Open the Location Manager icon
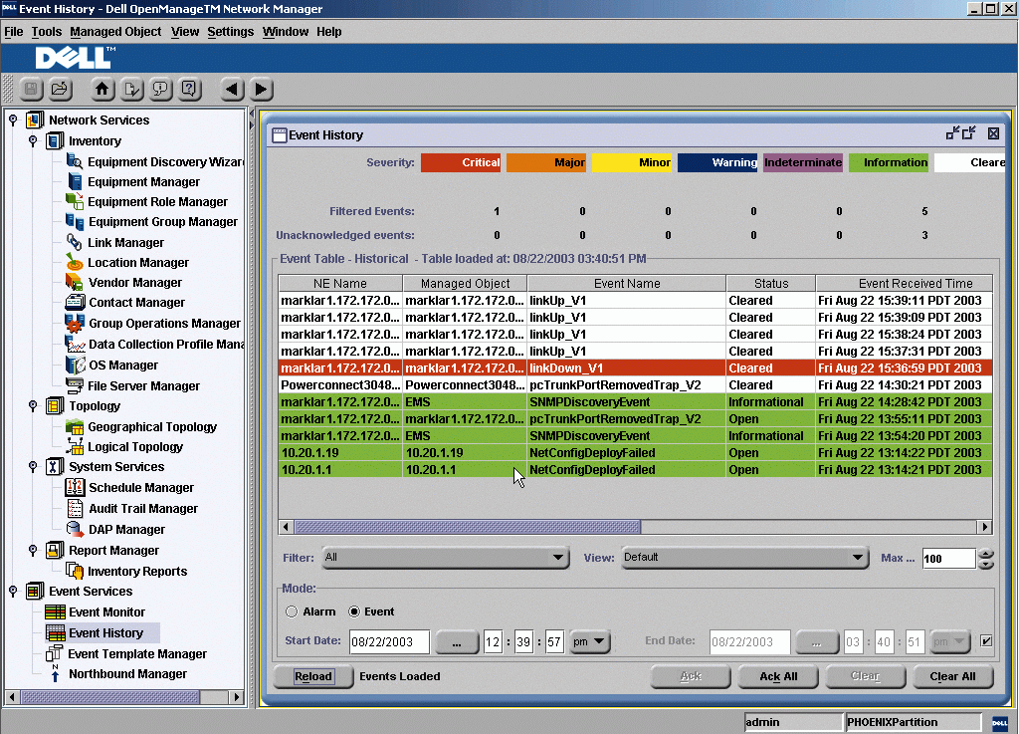 pyautogui.click(x=75, y=262)
